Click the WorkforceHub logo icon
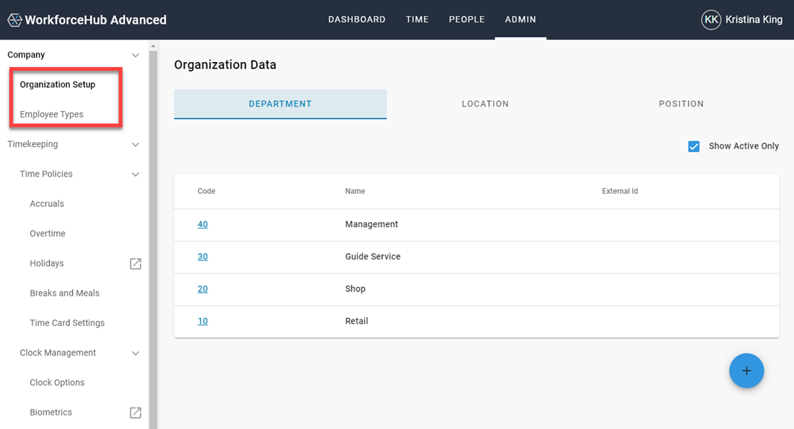Viewport: 794px width, 429px height. click(14, 19)
